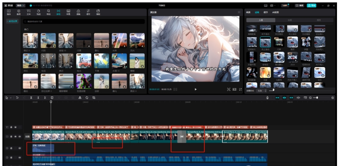Open the Stickers (贴纸) panel
Screen dimensions: 339x166
click(39, 12)
